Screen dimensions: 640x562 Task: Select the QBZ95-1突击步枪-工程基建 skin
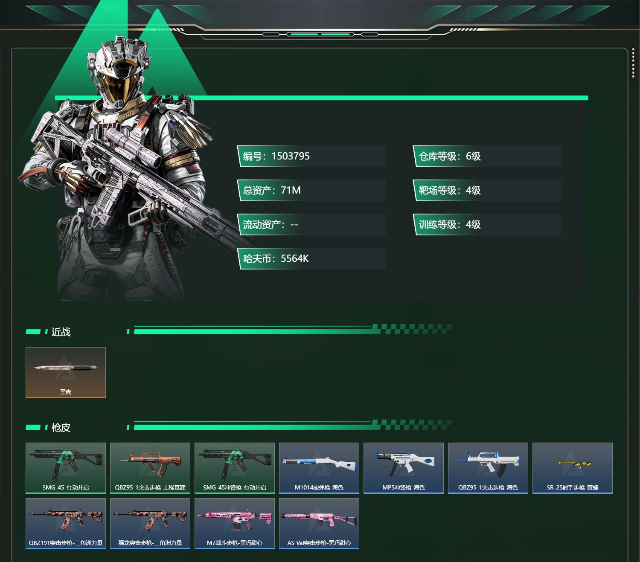click(x=150, y=468)
